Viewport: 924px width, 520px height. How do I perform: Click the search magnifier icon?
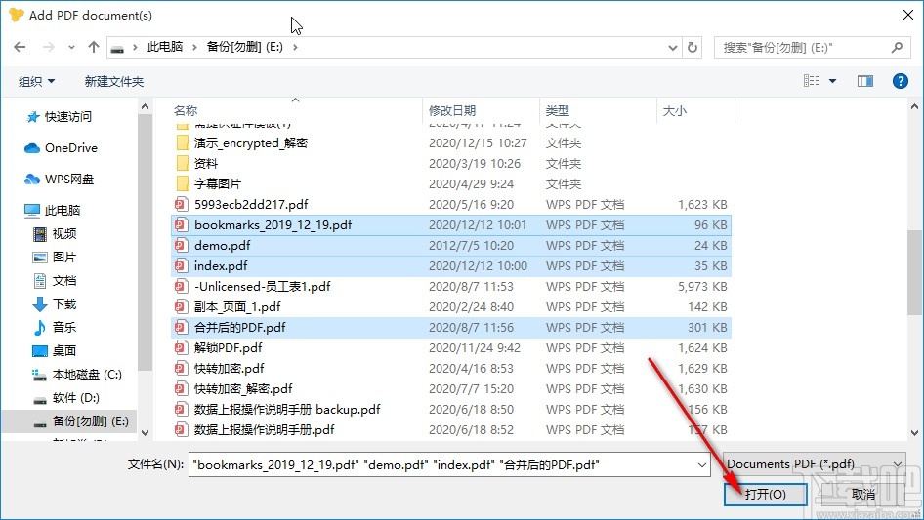tap(897, 47)
